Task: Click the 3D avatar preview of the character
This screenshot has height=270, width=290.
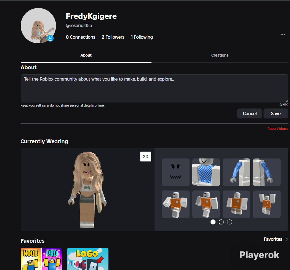Action: [87, 190]
